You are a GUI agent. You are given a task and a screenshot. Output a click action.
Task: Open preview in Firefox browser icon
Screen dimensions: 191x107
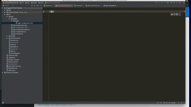tap(174, 15)
